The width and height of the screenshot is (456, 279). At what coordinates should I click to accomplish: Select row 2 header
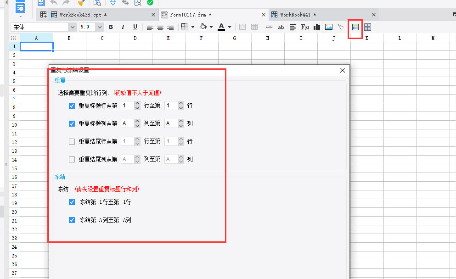click(14, 55)
